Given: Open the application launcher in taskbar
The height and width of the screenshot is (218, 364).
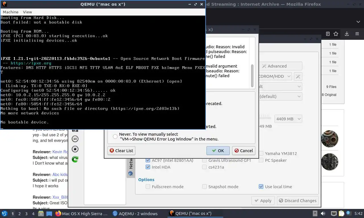Looking at the screenshot, I should (5, 213).
